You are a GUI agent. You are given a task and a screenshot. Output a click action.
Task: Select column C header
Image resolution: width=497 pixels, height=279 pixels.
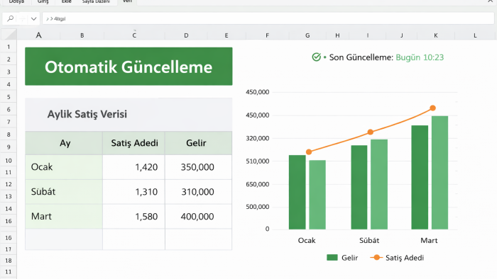click(x=134, y=35)
